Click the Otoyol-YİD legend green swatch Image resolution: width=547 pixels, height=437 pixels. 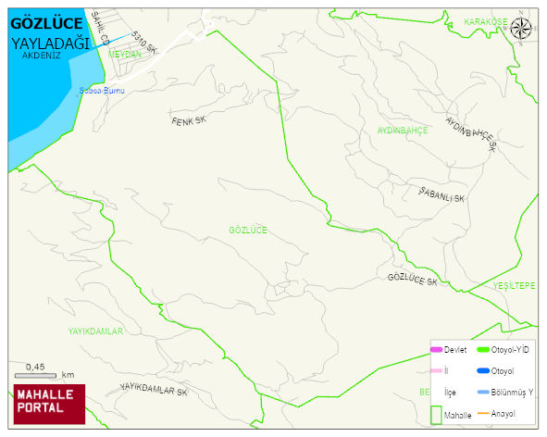[483, 349]
